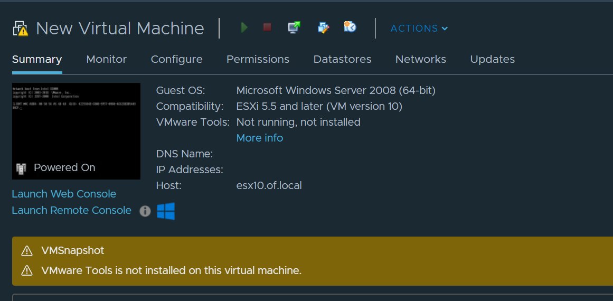The height and width of the screenshot is (301, 613).
Task: Click the virtual machine warning icon in title
Action: (21, 29)
